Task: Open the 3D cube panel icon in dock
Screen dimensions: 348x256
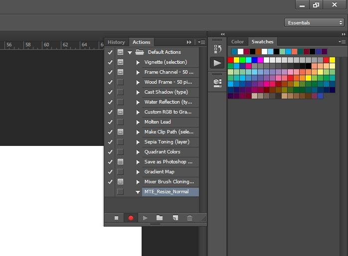Action: 217,82
